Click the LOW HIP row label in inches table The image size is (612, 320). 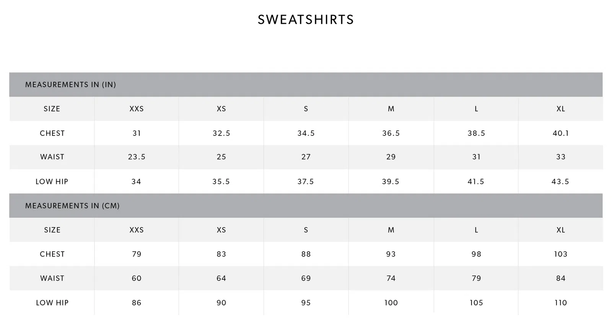click(x=52, y=182)
